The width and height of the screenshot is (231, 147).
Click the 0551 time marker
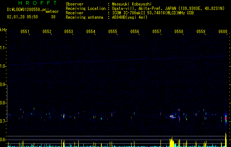(25, 32)
